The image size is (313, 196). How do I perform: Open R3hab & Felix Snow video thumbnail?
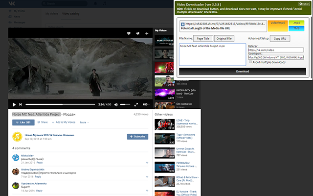(x=165, y=182)
